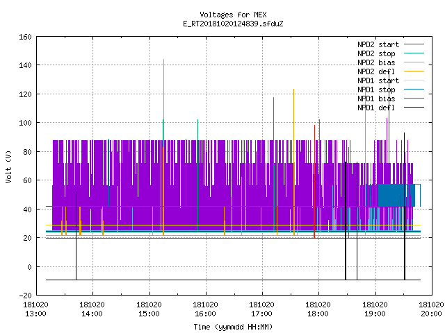Click the black NPD1 defl legend line
This screenshot has width=445, height=333.
414,108
